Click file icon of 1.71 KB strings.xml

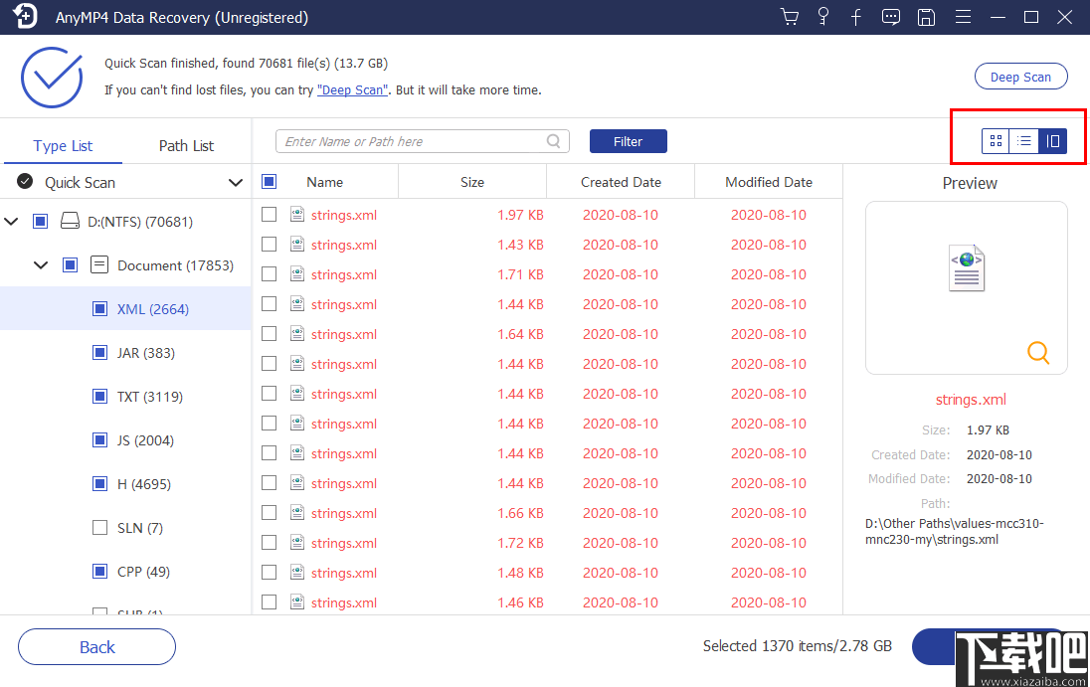coord(296,273)
